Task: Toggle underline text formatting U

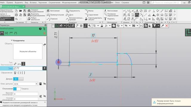Action: click(x=15, y=73)
